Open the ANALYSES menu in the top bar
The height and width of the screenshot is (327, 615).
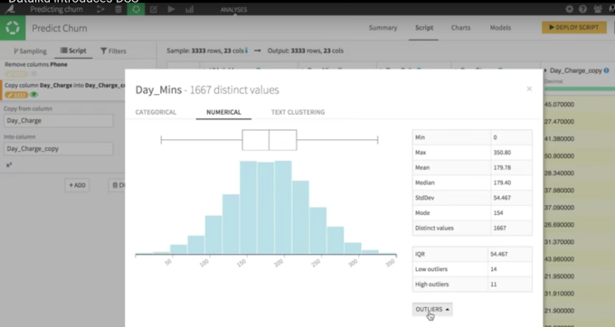point(233,9)
